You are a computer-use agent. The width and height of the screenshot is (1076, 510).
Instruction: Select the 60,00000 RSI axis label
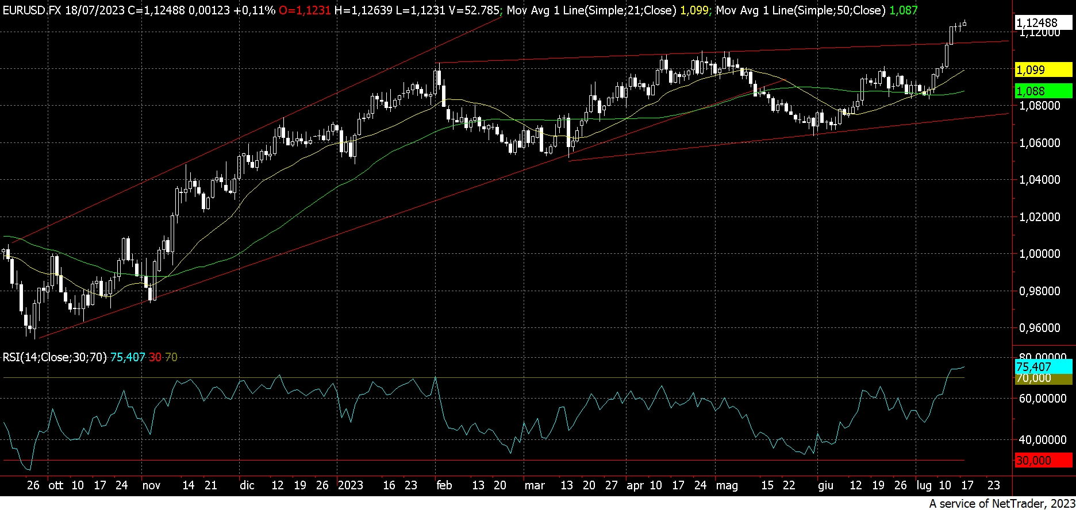click(1042, 399)
